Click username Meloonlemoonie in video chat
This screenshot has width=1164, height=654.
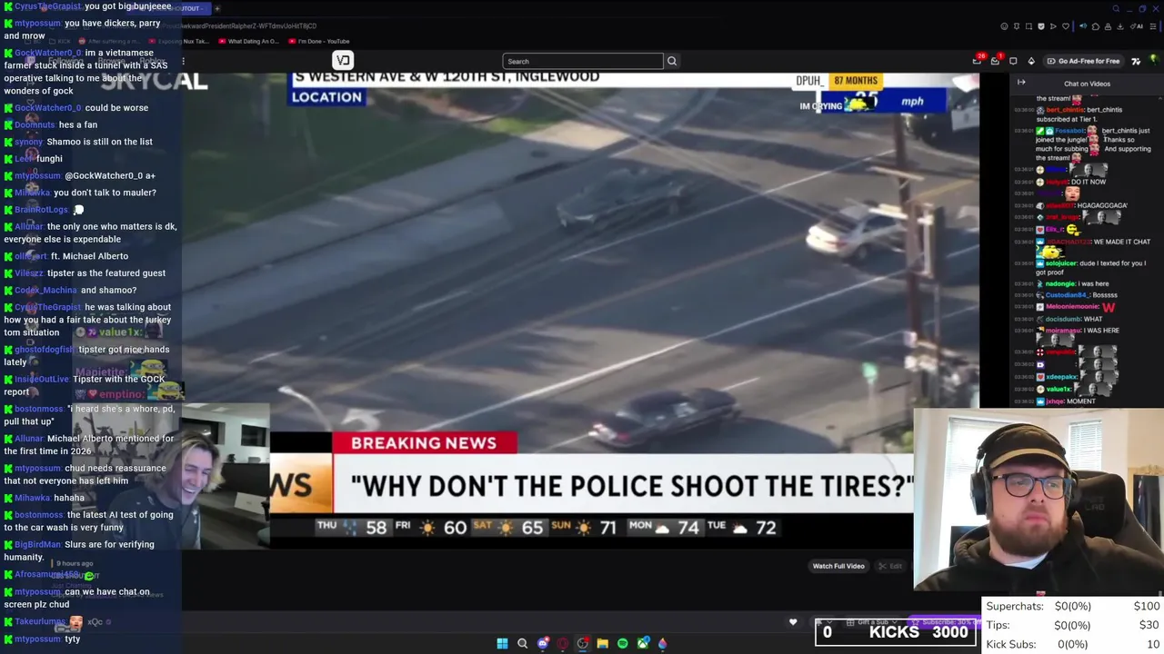pyautogui.click(x=1071, y=307)
